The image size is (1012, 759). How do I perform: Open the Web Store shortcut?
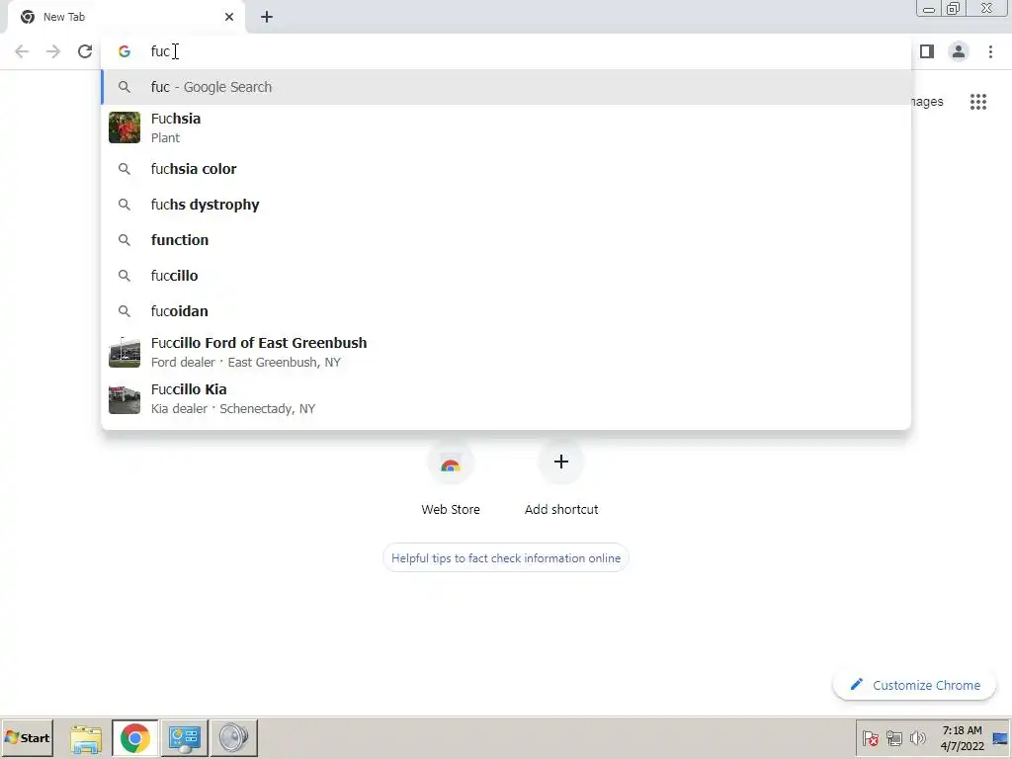(451, 477)
